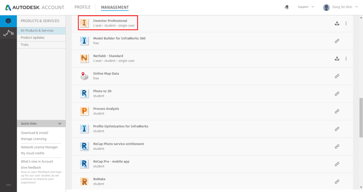Collapse the Quick links section chevron
This screenshot has width=363, height=192.
coord(60,124)
